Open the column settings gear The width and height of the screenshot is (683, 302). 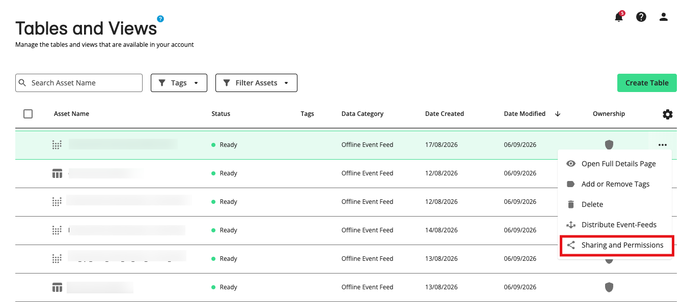point(668,114)
